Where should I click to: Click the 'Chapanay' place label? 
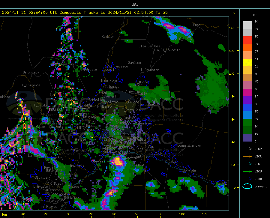pyautogui.click(x=128, y=118)
